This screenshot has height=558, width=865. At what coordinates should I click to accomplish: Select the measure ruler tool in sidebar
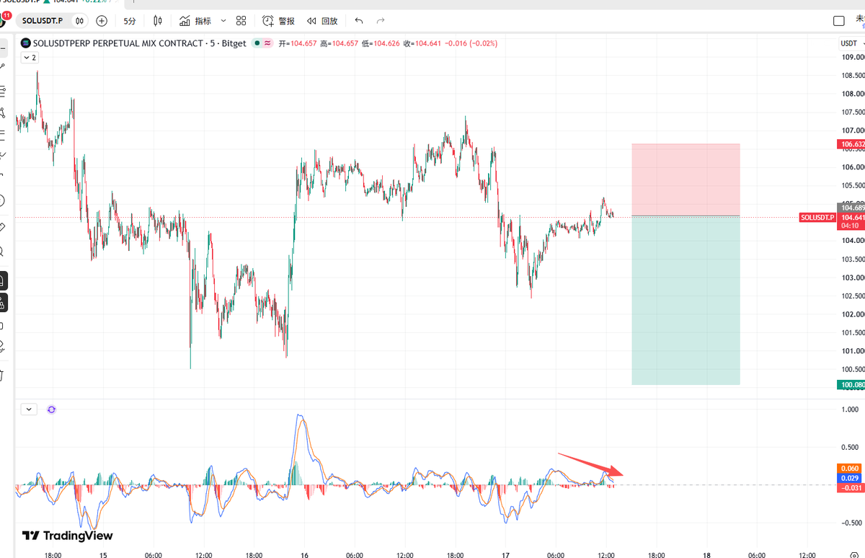(x=2, y=227)
